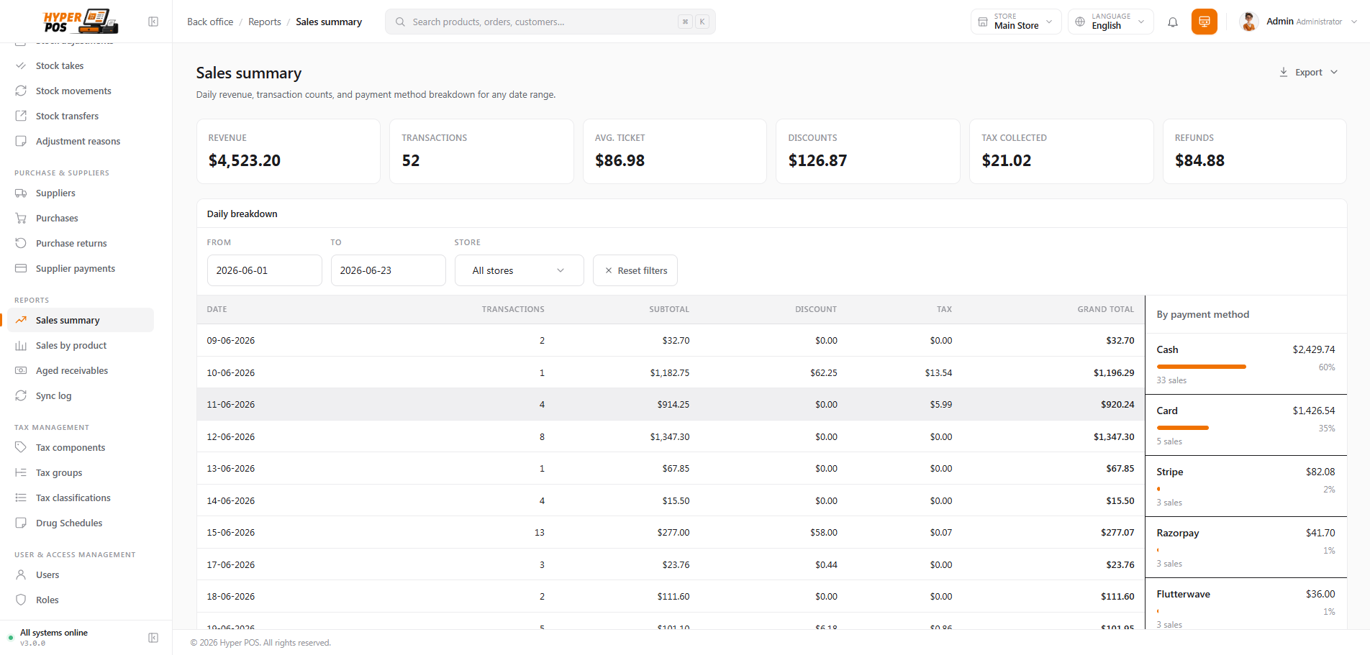This screenshot has height=655, width=1370.
Task: Click the Card payment progress bar
Action: click(x=1182, y=428)
